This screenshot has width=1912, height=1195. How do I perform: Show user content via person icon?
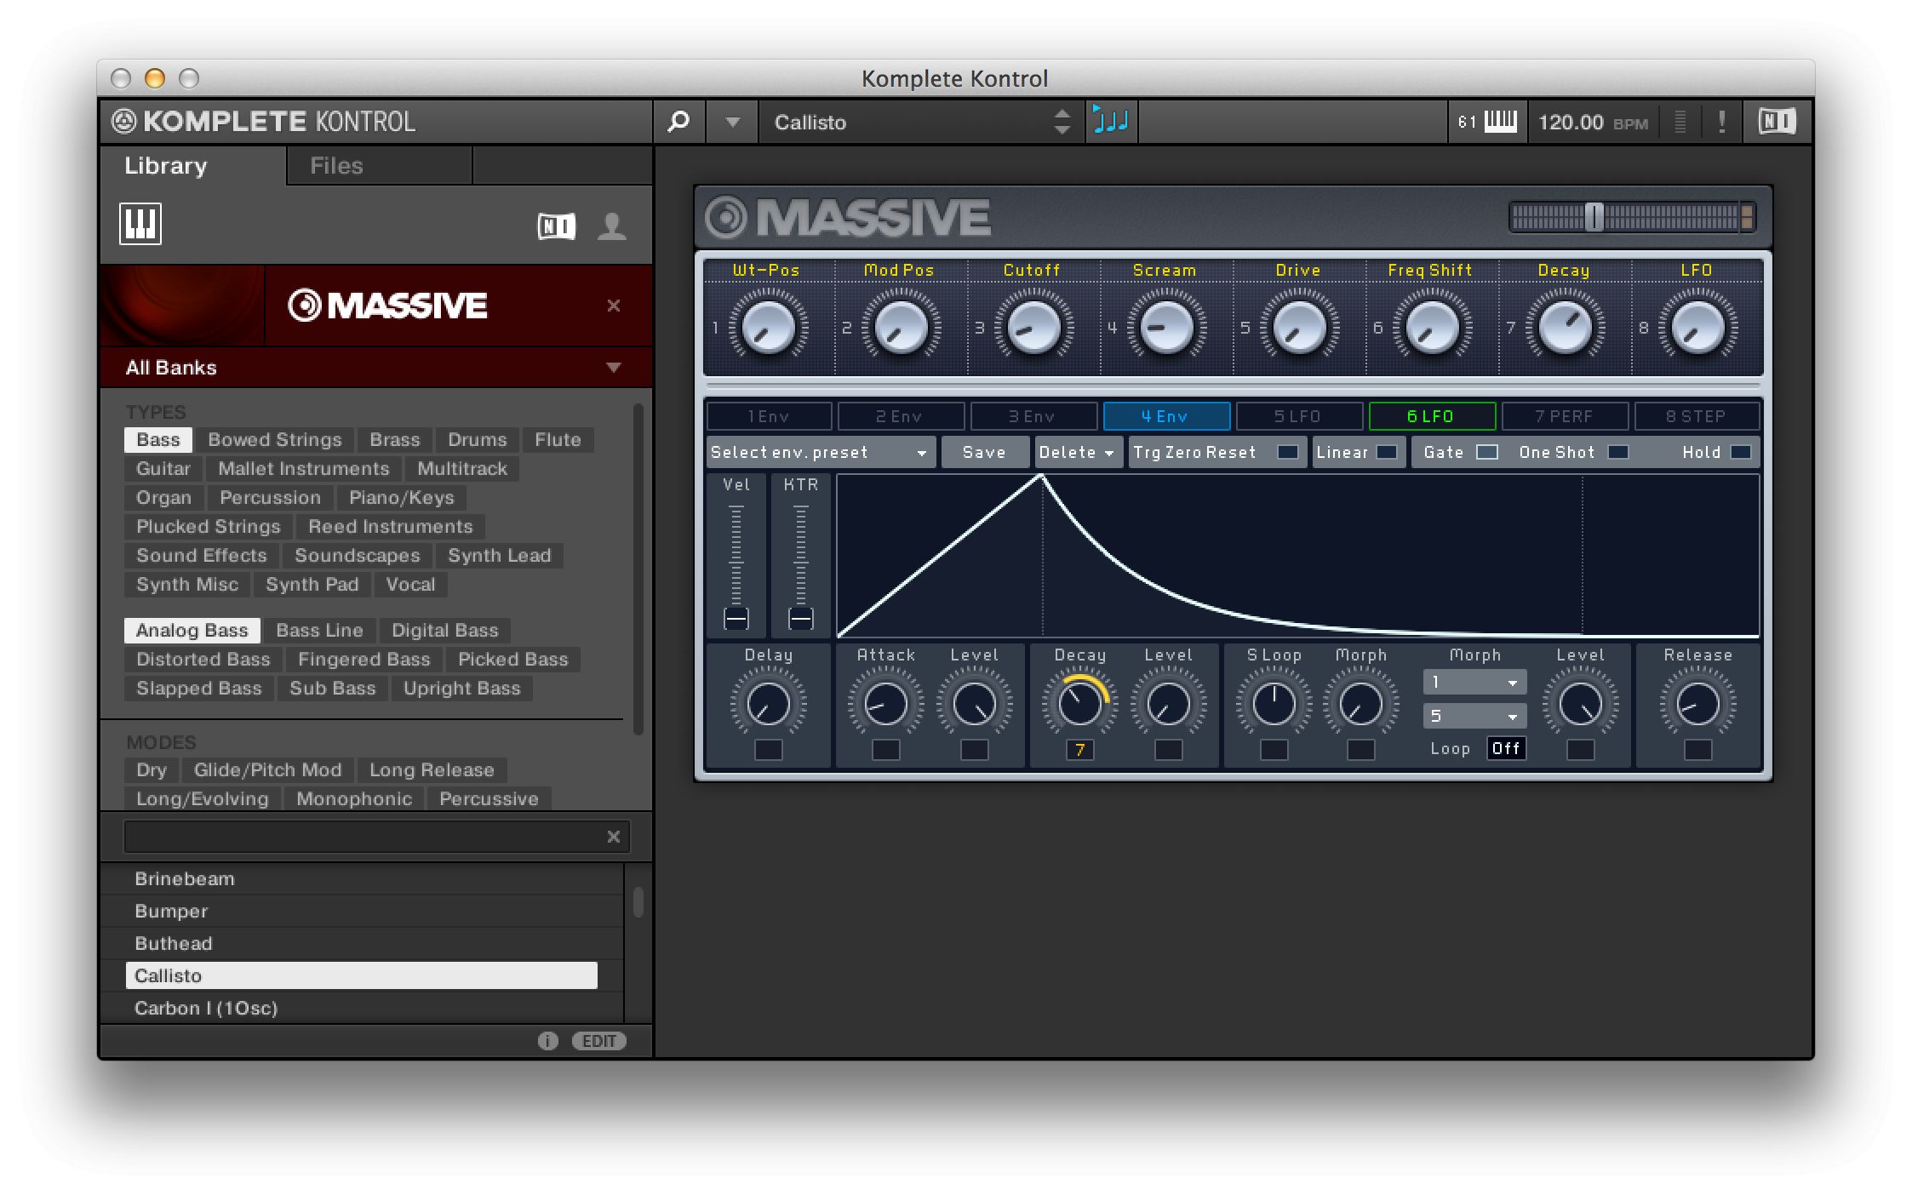(611, 226)
